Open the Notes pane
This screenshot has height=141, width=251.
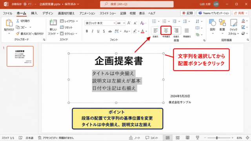135,138
